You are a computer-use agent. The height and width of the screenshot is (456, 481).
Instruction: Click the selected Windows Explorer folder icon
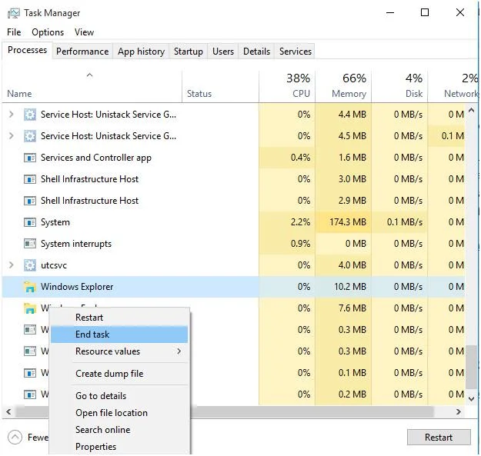tap(30, 287)
